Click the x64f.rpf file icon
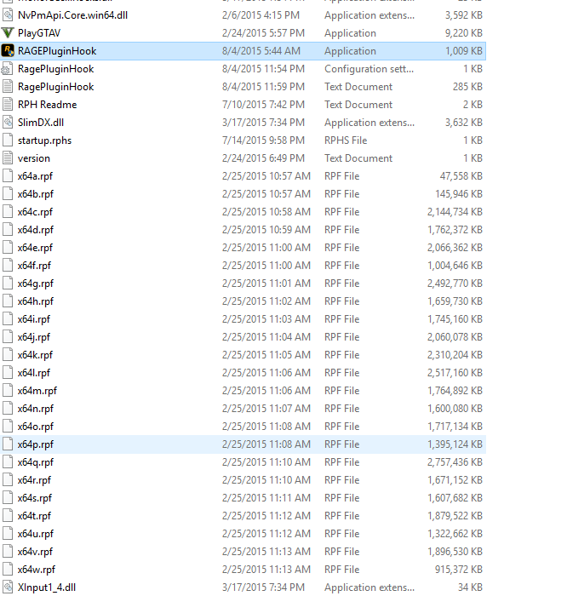 click(x=8, y=266)
